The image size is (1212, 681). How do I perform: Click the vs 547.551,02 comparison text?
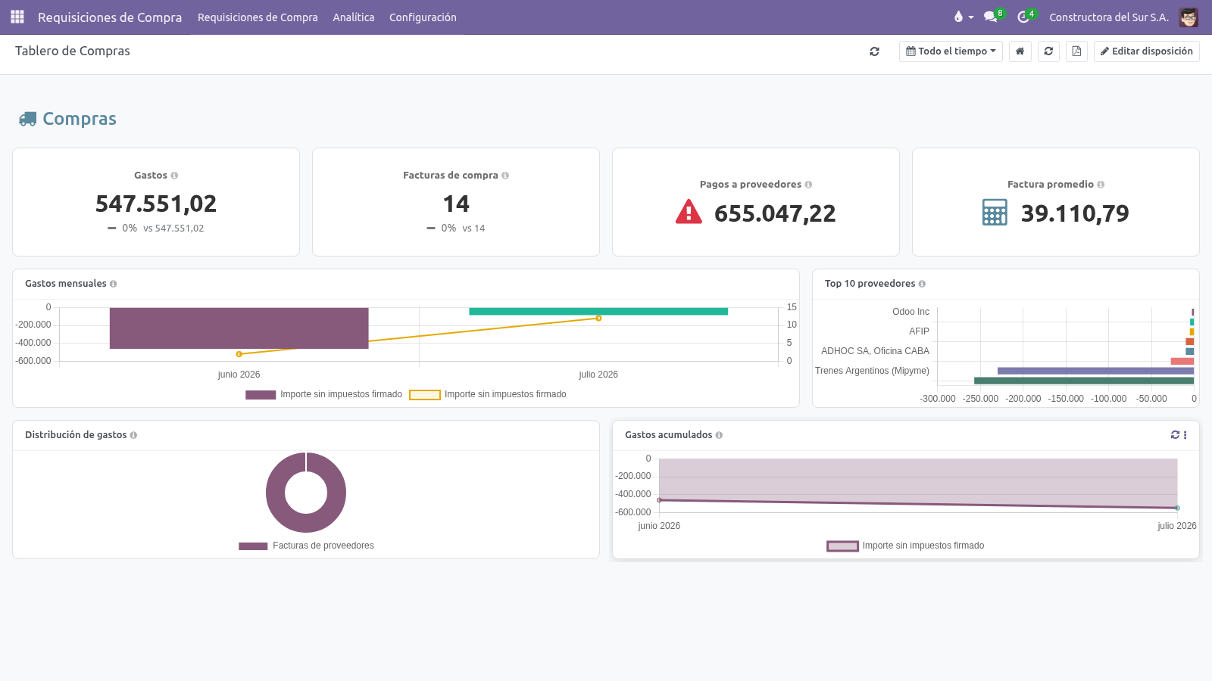[x=173, y=229]
